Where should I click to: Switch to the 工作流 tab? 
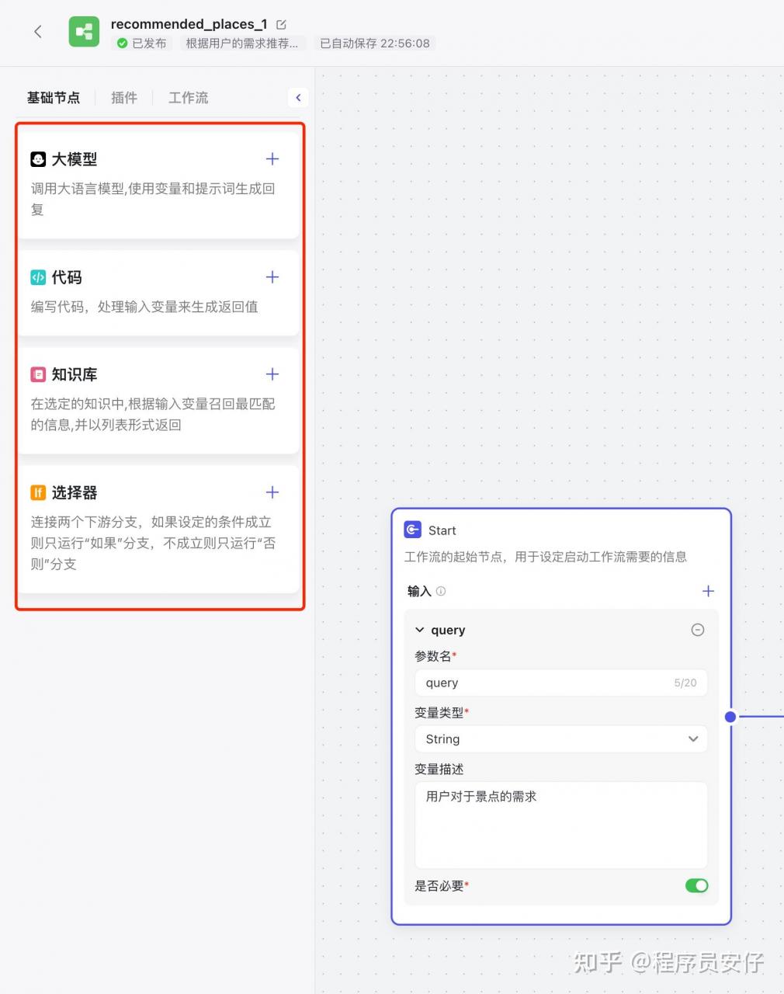click(189, 98)
